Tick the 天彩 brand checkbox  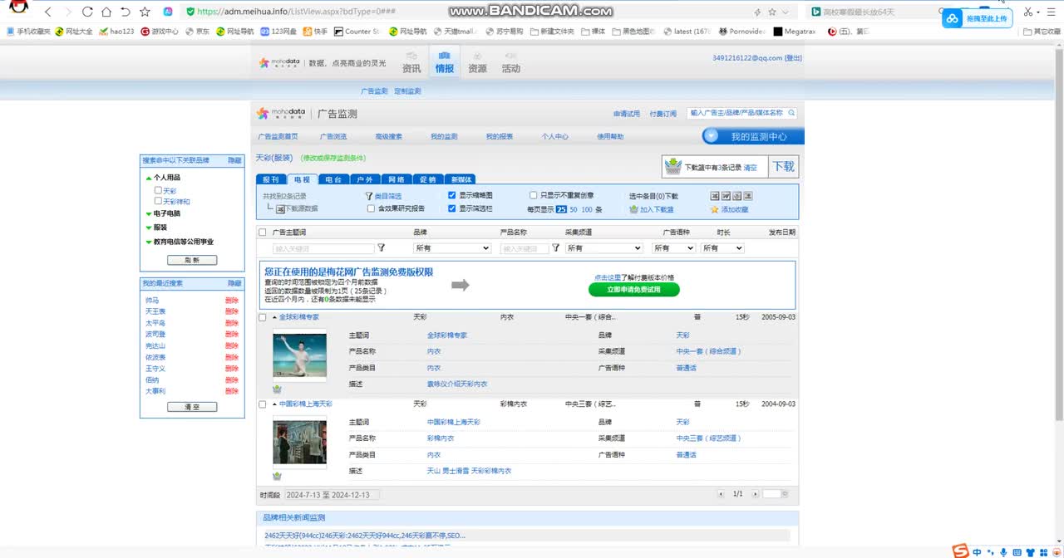pos(158,190)
